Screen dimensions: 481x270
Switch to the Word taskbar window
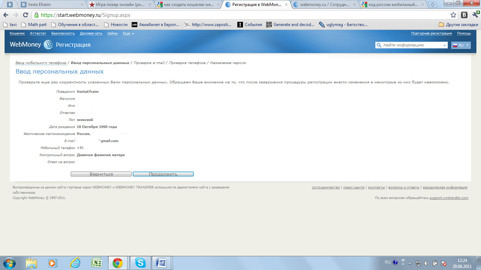point(162,263)
